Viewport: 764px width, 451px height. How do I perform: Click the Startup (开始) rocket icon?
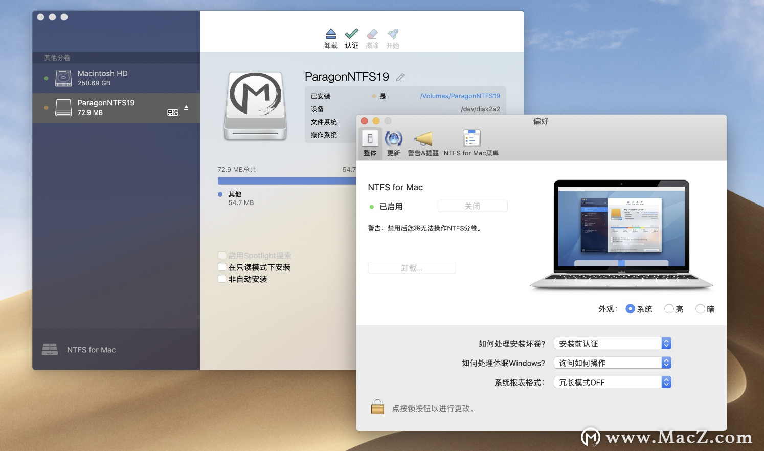pyautogui.click(x=393, y=34)
